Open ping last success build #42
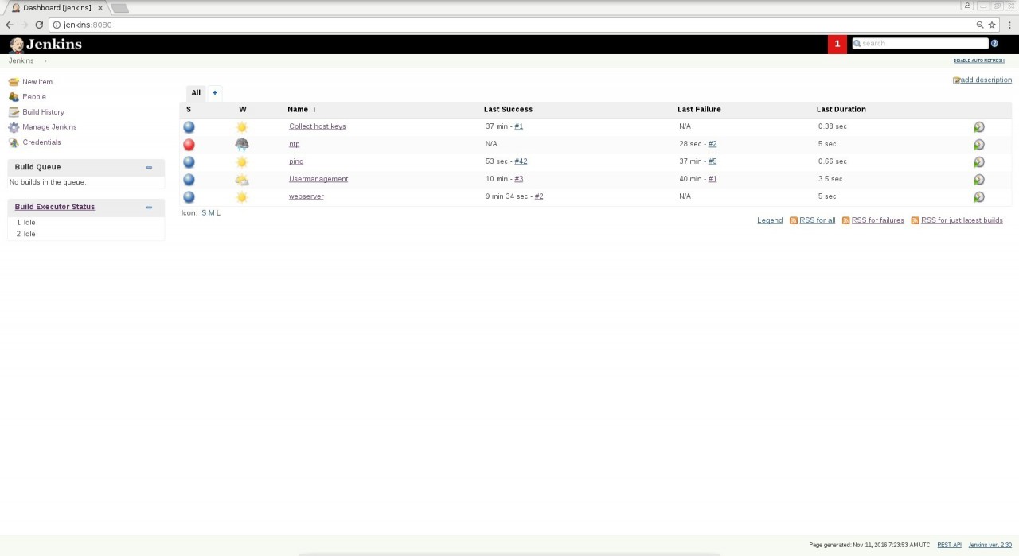Image resolution: width=1019 pixels, height=556 pixels. [521, 161]
